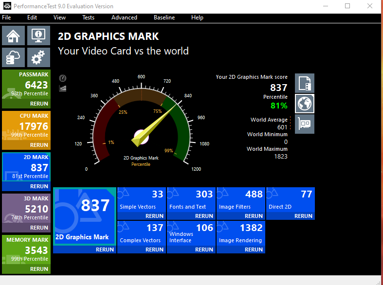Open the Edit menu
Screen dimensions: 383x285
click(x=32, y=18)
